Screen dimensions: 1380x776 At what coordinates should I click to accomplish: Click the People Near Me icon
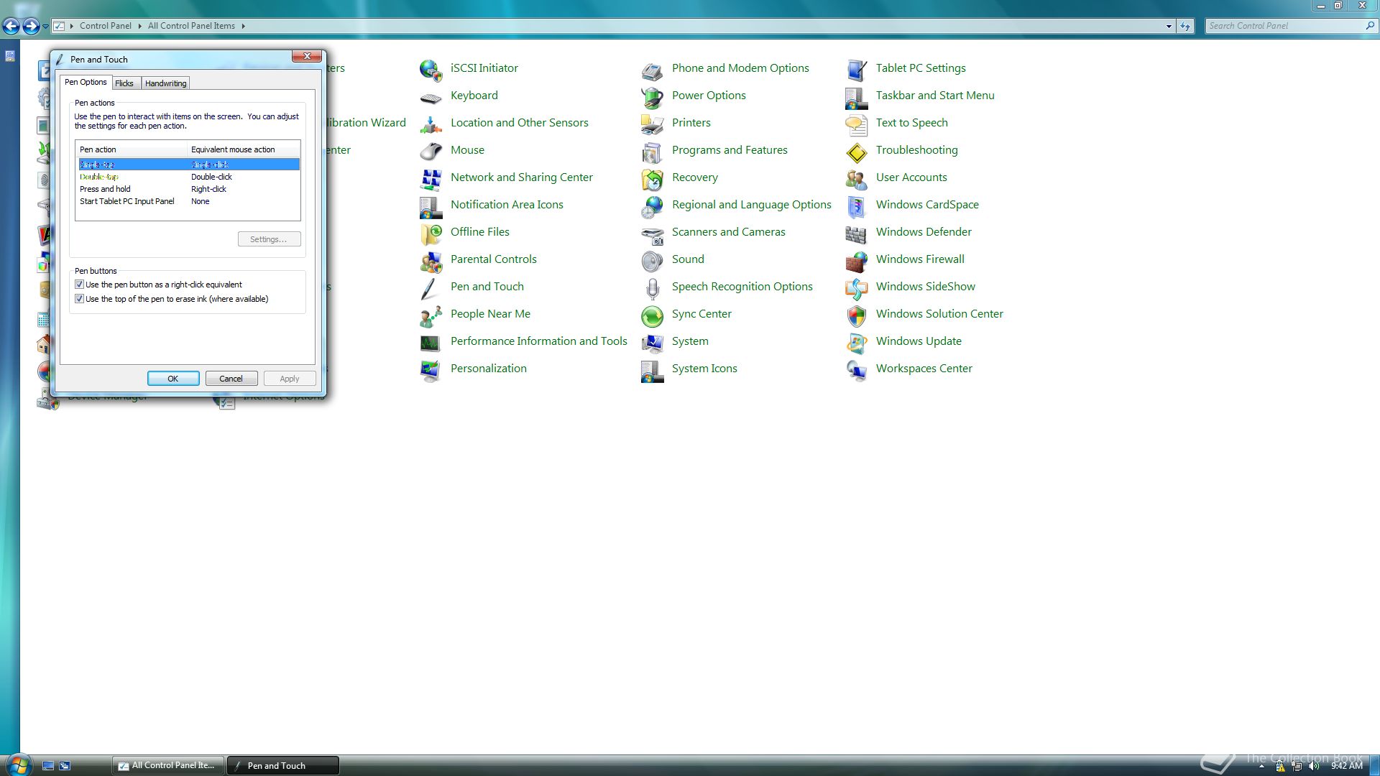tap(431, 315)
